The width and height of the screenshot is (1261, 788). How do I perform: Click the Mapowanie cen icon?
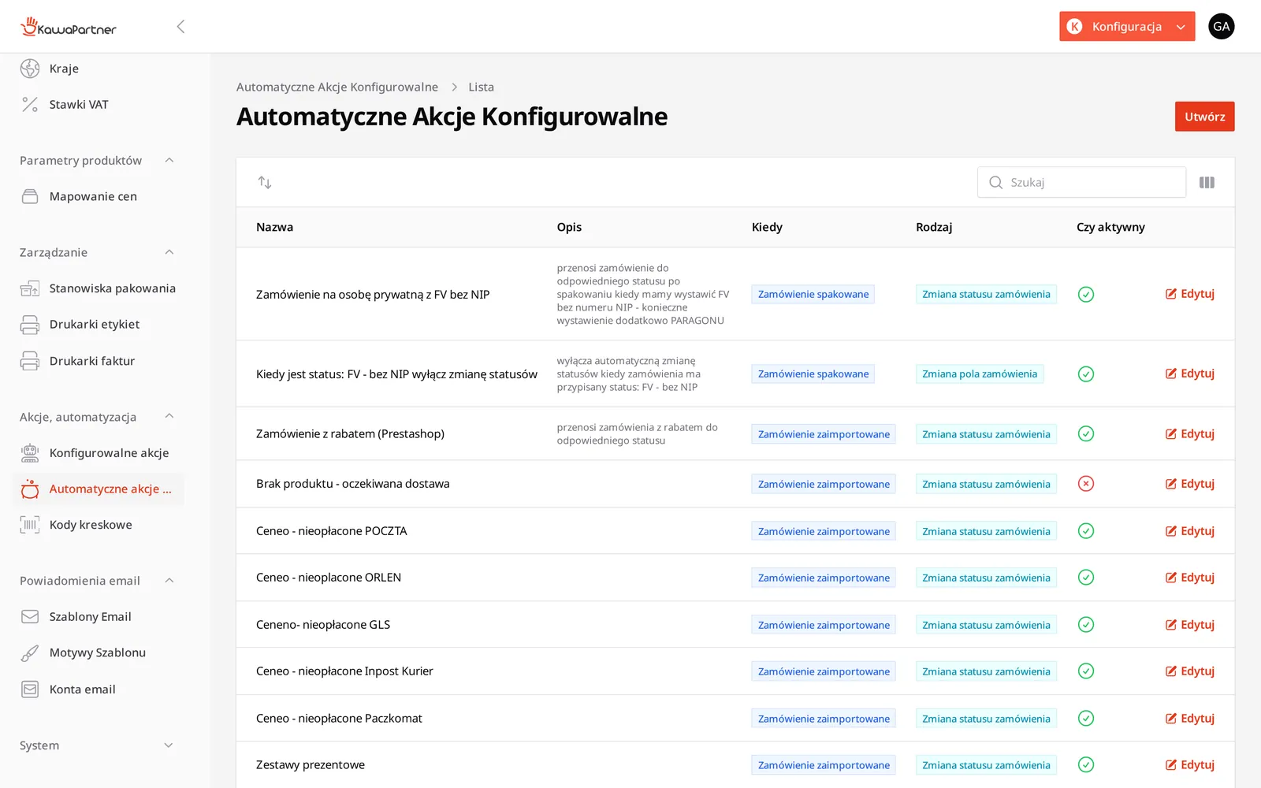pos(30,196)
